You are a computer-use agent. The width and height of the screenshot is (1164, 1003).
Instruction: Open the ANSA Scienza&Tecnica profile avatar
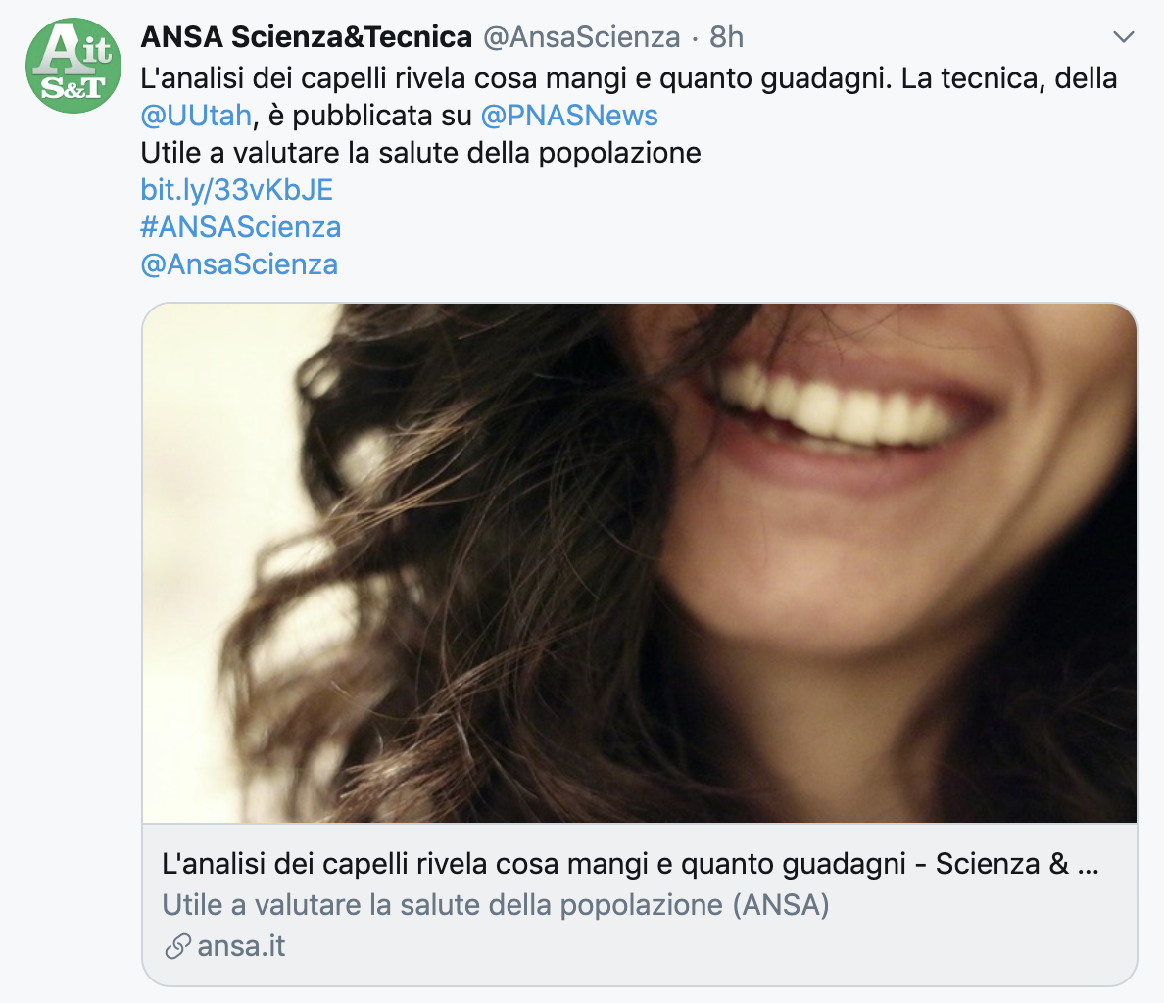tap(73, 66)
